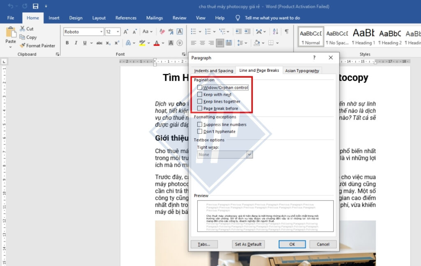Click the Paste clipboard icon
The image size is (421, 266).
click(11, 32)
